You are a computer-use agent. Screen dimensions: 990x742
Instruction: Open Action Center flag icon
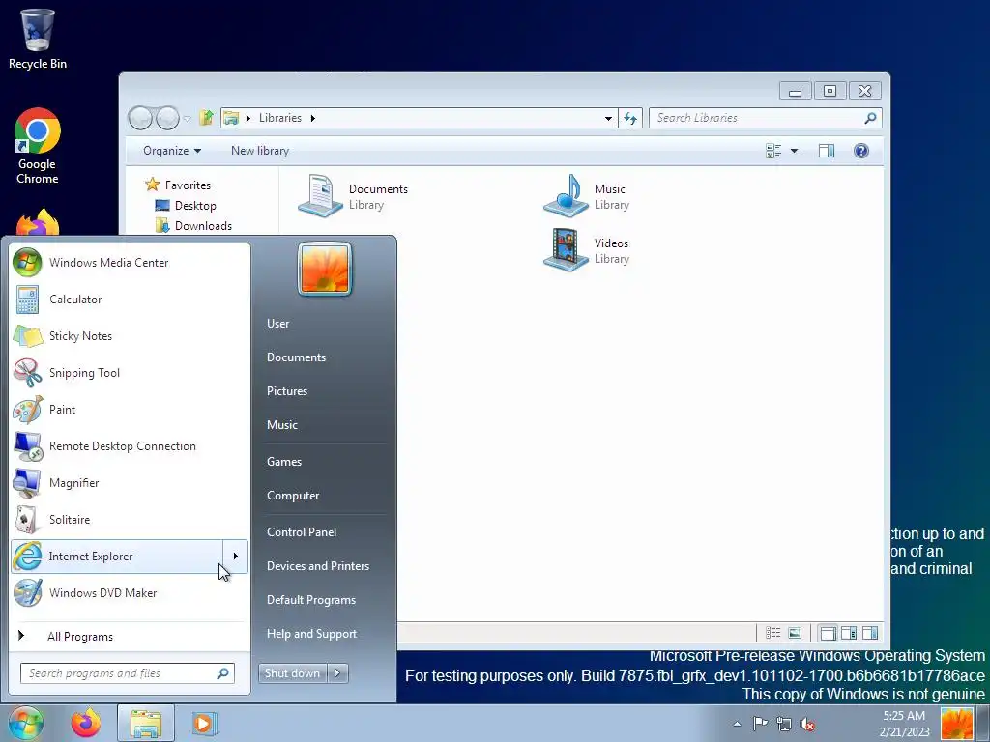coord(760,724)
